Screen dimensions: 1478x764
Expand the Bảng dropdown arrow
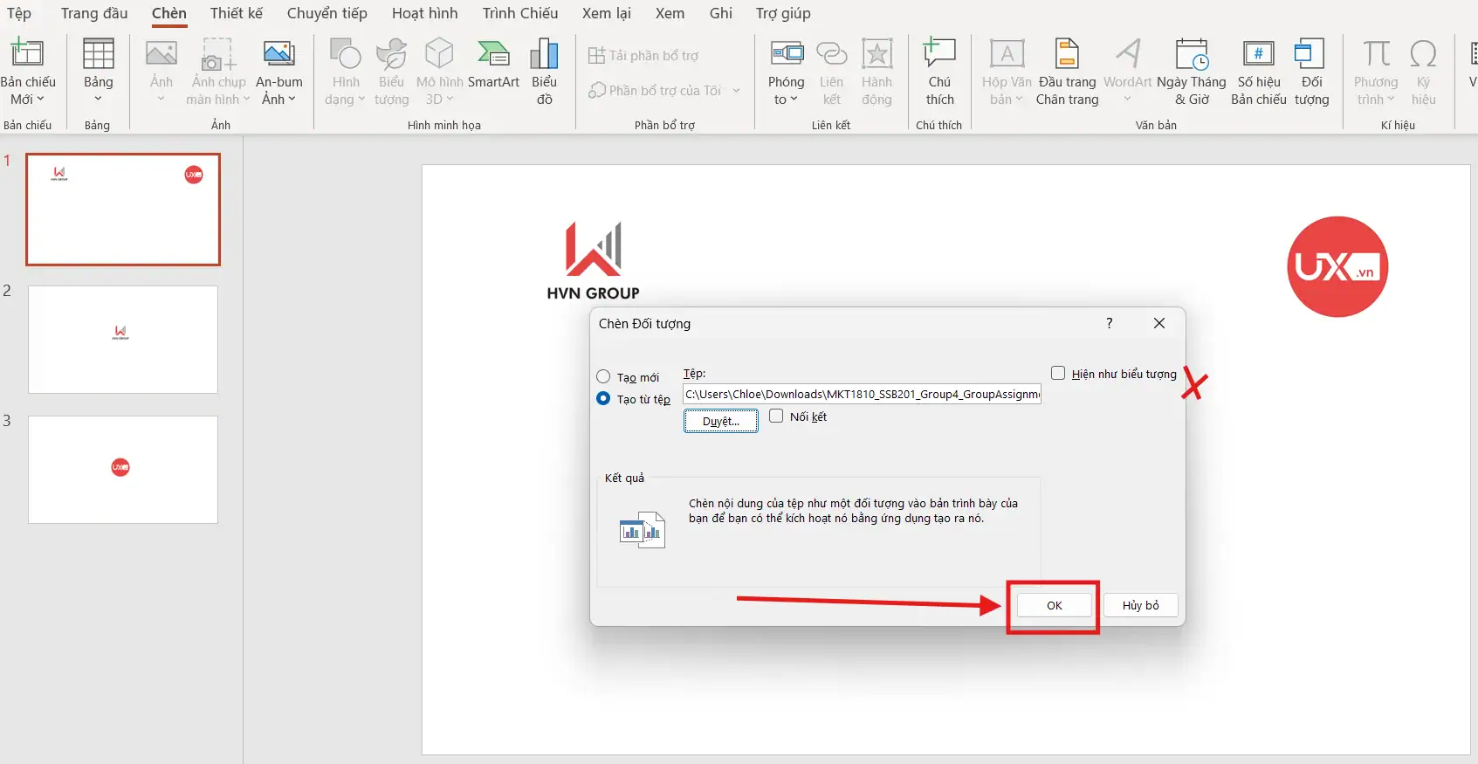pos(98,99)
